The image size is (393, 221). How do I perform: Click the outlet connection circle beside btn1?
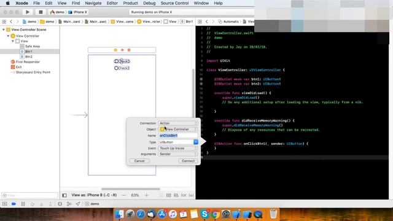[201, 79]
